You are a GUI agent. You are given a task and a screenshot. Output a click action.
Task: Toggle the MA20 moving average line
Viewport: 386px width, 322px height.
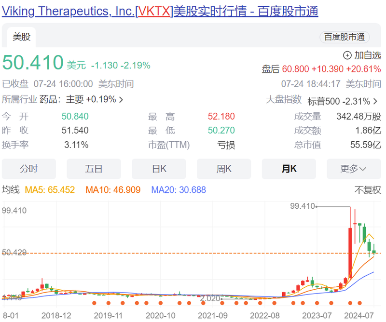179,190
